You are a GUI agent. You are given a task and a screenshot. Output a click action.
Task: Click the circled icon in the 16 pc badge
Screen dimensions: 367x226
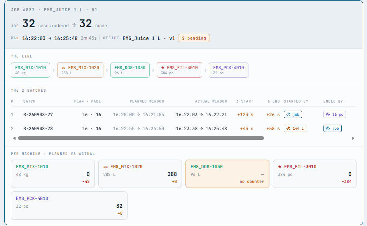point(328,115)
